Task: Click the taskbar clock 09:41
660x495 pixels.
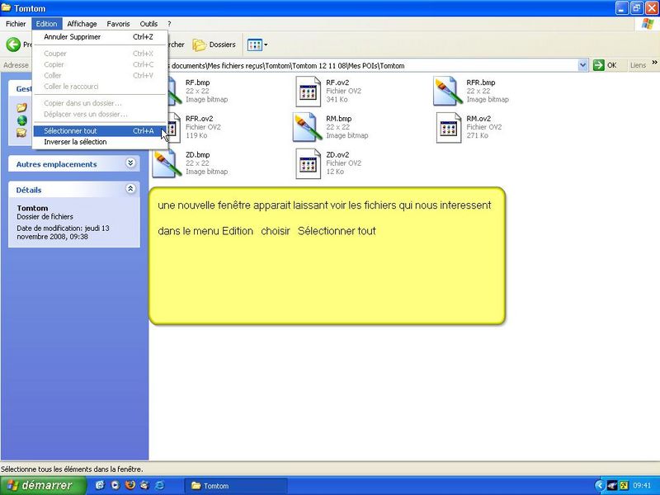Action: [642, 486]
